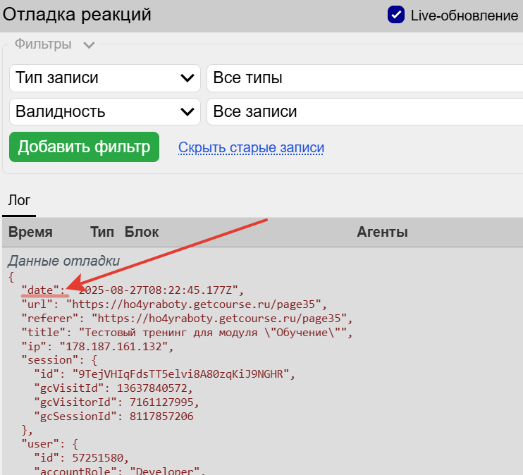Click the Отладка реакций title
523x475 pixels.
click(x=77, y=14)
